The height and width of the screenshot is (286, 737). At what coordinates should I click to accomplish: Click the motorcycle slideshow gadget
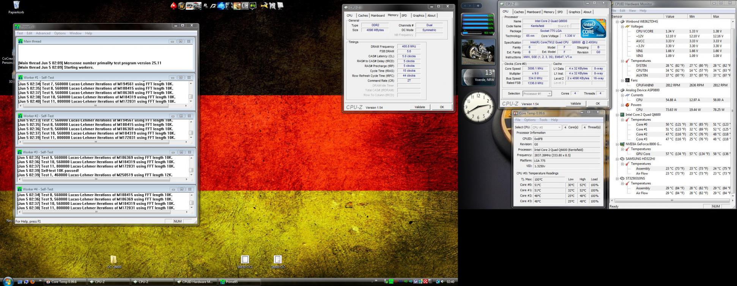click(x=478, y=52)
